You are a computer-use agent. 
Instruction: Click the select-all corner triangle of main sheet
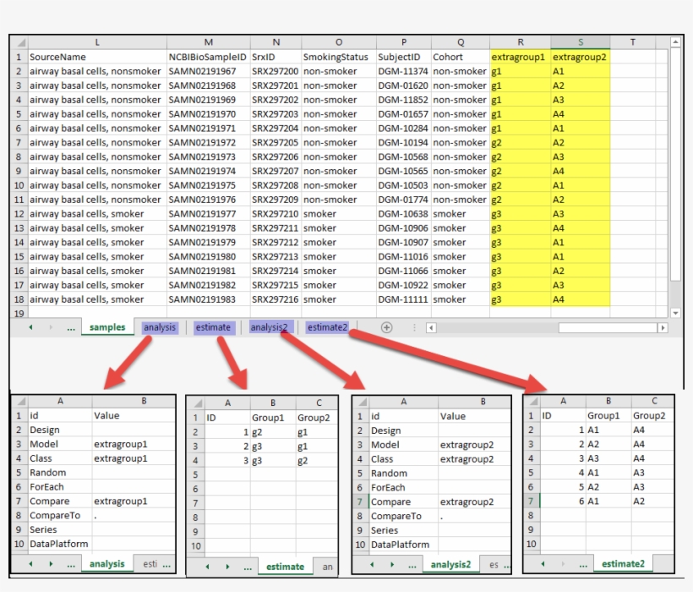20,42
